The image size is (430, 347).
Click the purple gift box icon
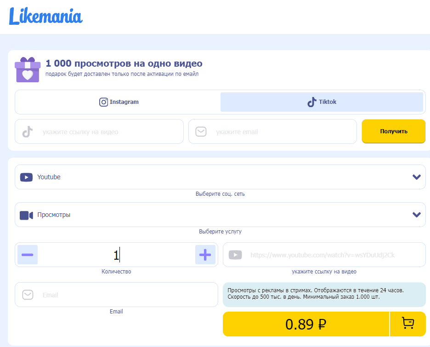[x=28, y=70]
